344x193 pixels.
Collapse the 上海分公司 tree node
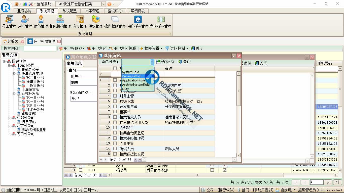9,65
